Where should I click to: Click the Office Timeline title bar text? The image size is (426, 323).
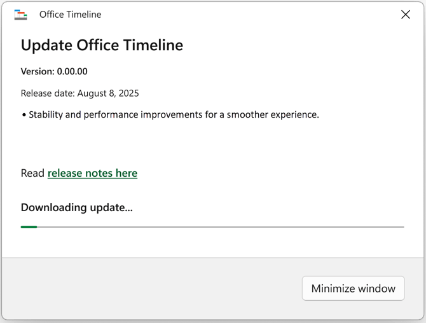[70, 15]
